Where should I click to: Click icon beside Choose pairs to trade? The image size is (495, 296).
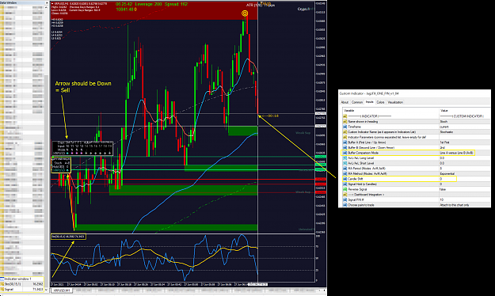coord(345,205)
